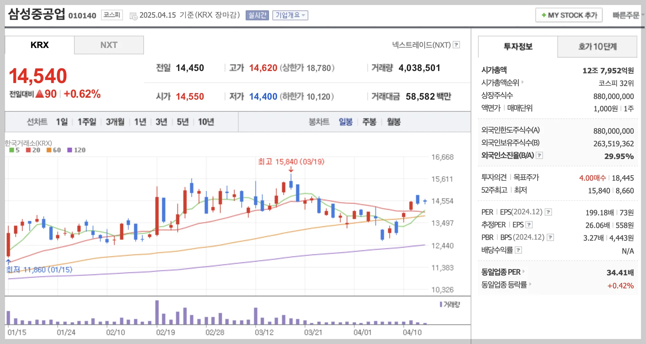Click the 52주최고 value 15,840
646x344 pixels.
(599, 191)
